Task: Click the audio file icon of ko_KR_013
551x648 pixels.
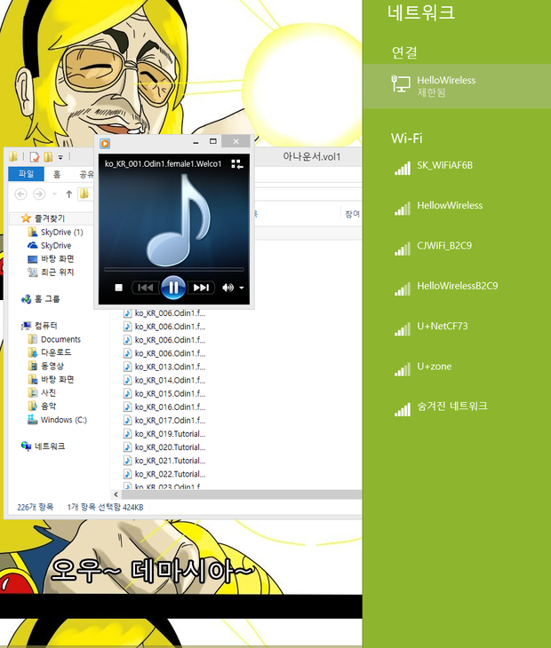Action: tap(128, 367)
